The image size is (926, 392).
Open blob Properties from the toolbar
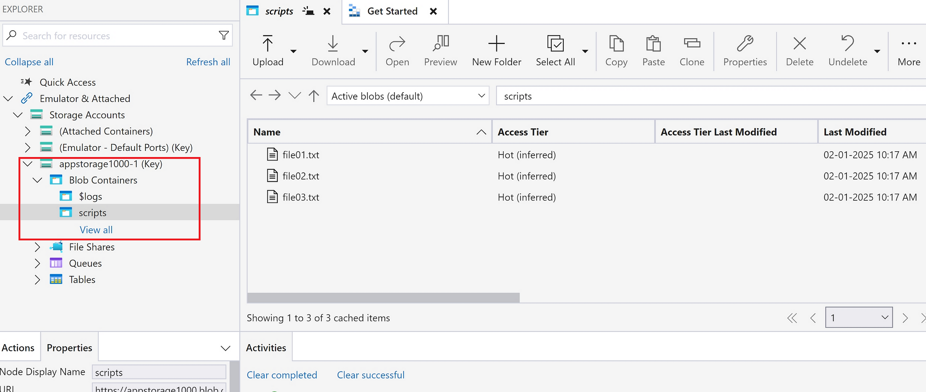[x=745, y=51]
